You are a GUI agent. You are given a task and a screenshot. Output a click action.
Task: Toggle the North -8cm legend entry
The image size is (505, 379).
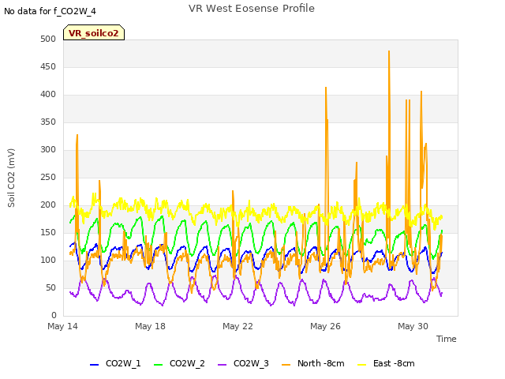pyautogui.click(x=312, y=363)
